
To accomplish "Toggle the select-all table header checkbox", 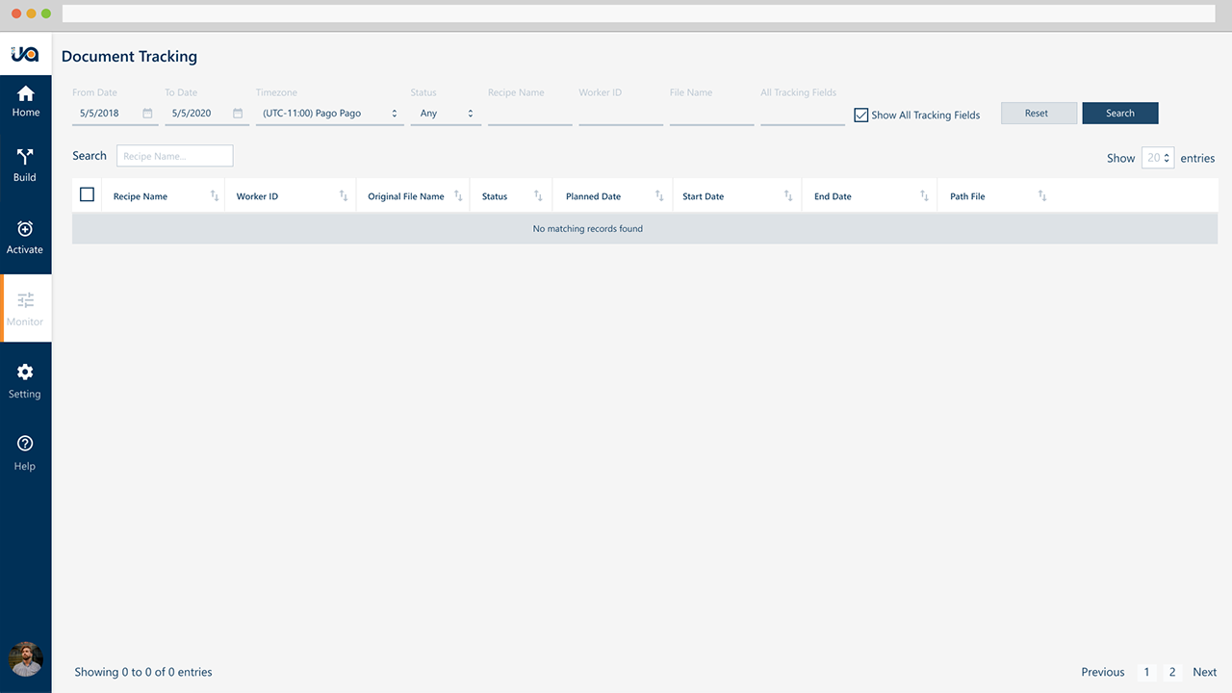I will coord(88,194).
